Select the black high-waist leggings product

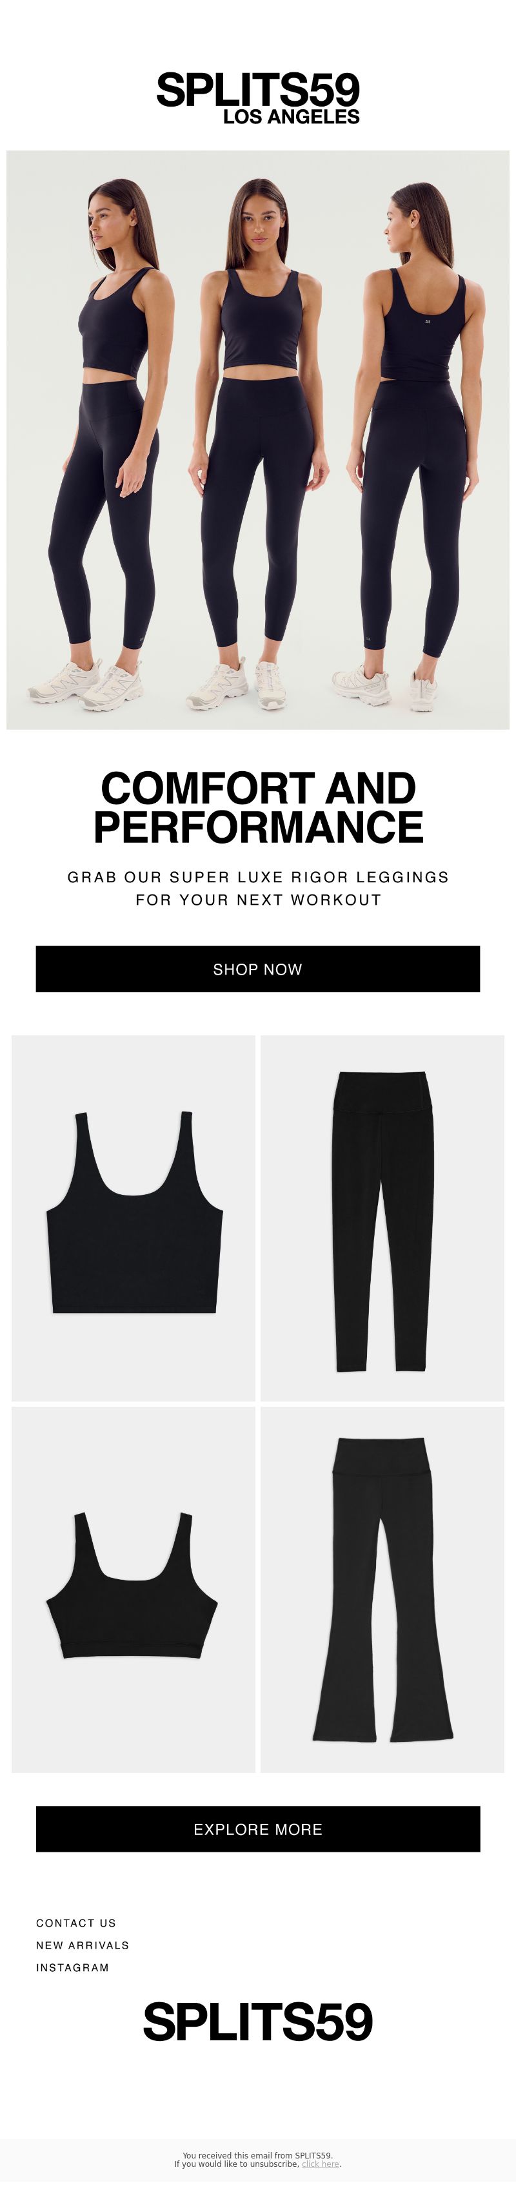pyautogui.click(x=382, y=1217)
